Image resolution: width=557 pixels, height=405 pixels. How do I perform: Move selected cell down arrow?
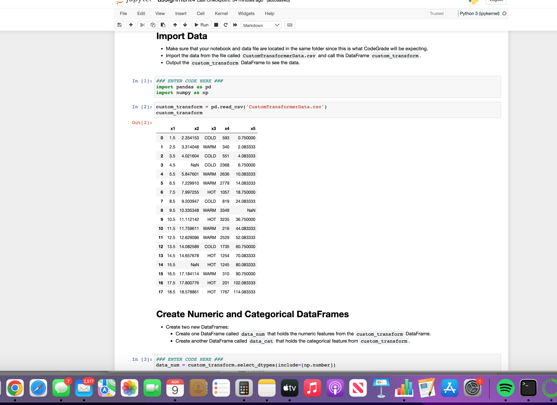click(x=185, y=25)
